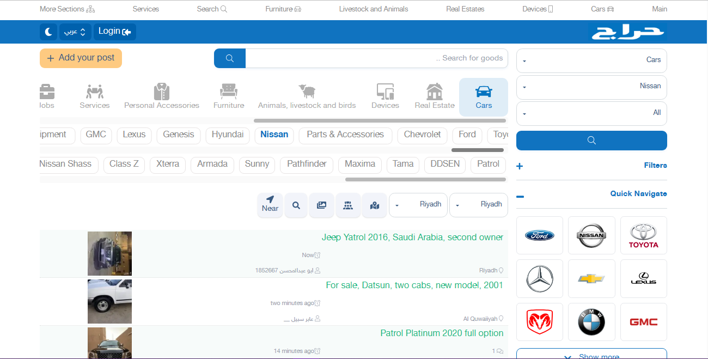Open the Nissan brand dropdown in sidebar
Viewport: 708px width, 359px height.
click(x=591, y=87)
